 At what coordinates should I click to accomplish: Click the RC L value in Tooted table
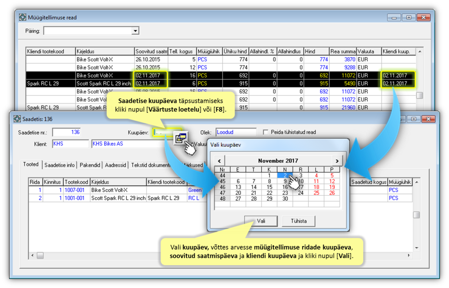pyautogui.click(x=194, y=198)
